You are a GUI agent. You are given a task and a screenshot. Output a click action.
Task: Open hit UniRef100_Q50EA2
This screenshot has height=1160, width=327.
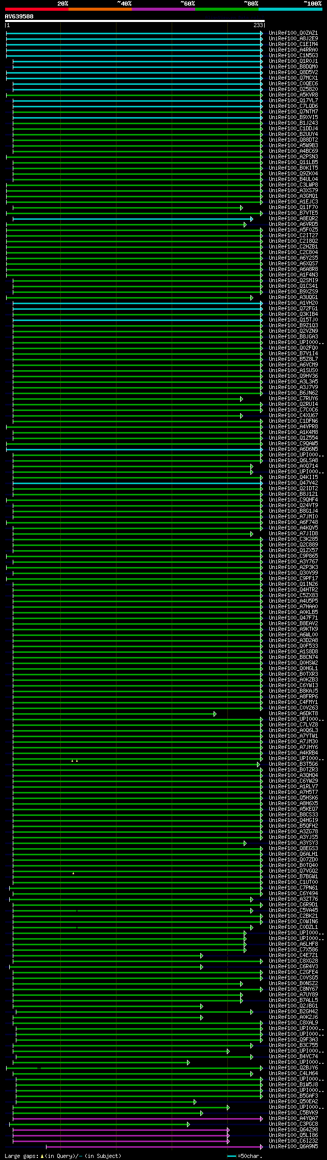pyautogui.click(x=293, y=1101)
